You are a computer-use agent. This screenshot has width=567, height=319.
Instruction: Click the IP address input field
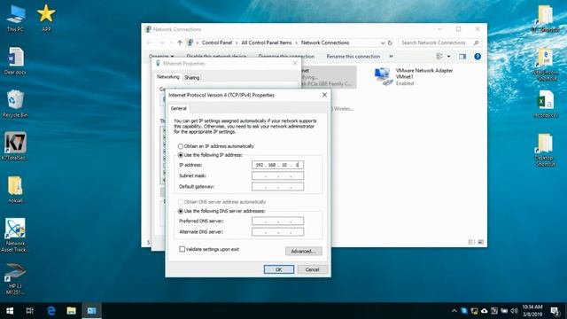(x=277, y=165)
